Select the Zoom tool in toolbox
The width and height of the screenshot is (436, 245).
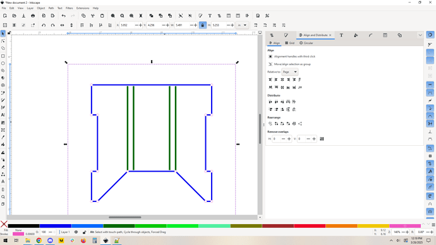[x=3, y=197]
